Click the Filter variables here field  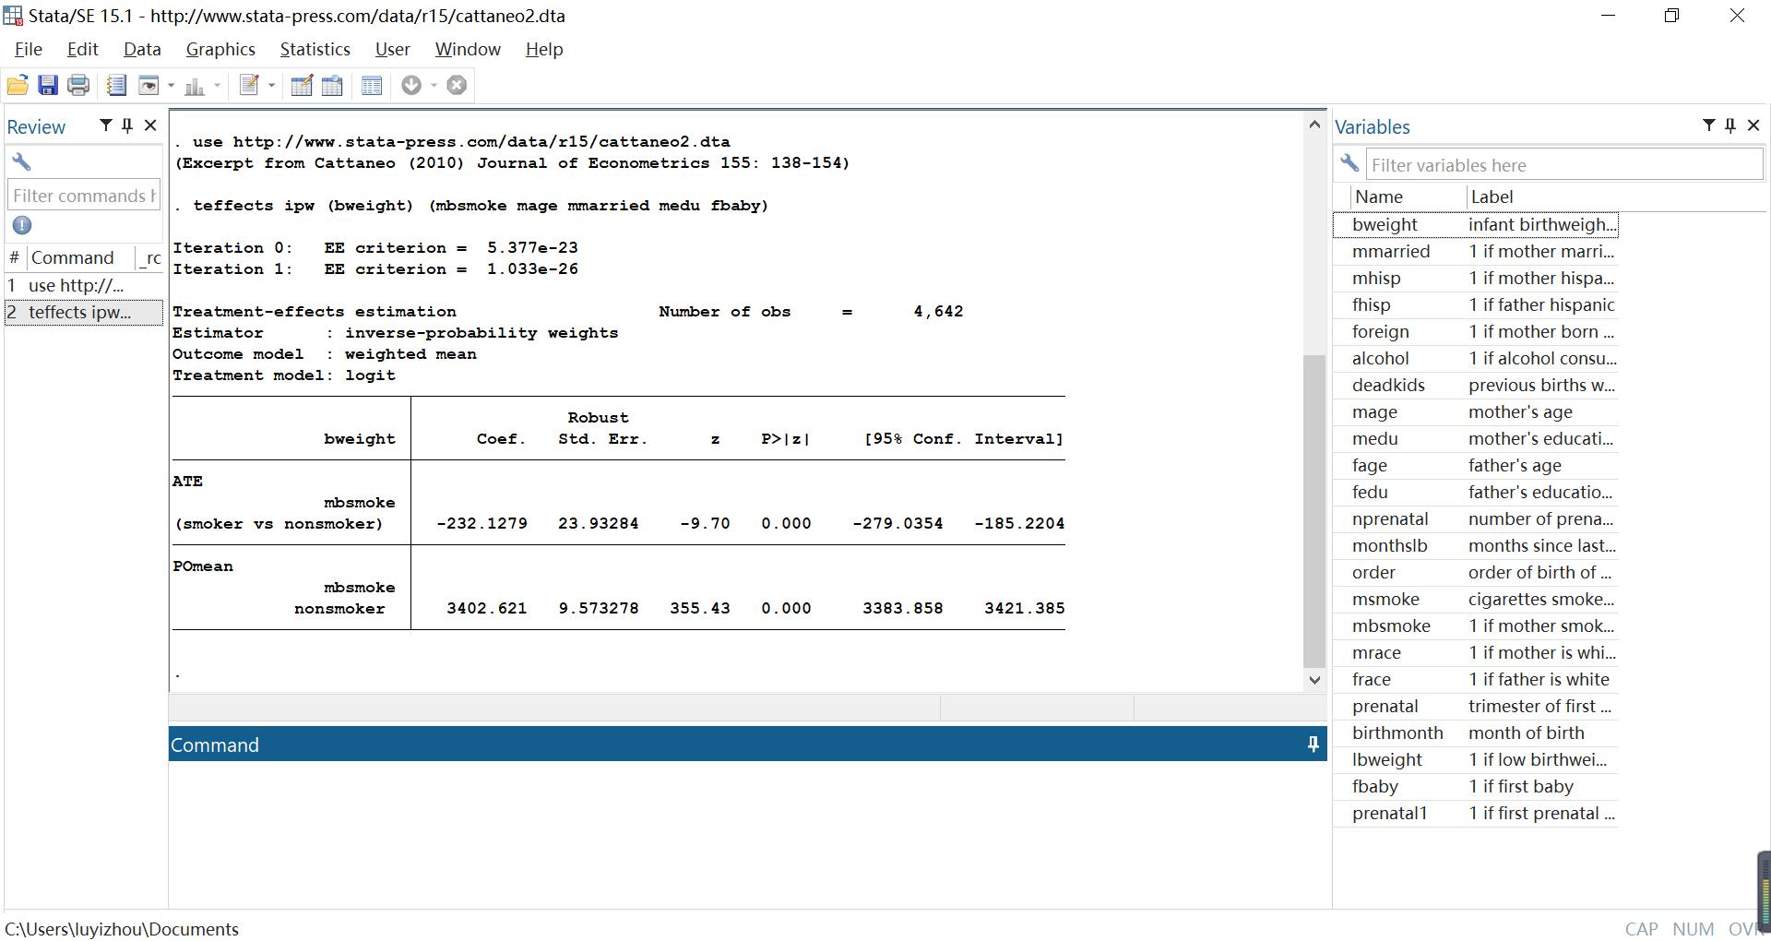pos(1564,165)
